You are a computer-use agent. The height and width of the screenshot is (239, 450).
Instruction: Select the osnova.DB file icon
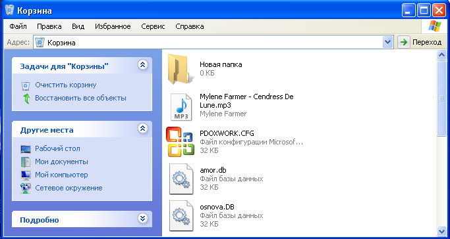[x=181, y=215]
